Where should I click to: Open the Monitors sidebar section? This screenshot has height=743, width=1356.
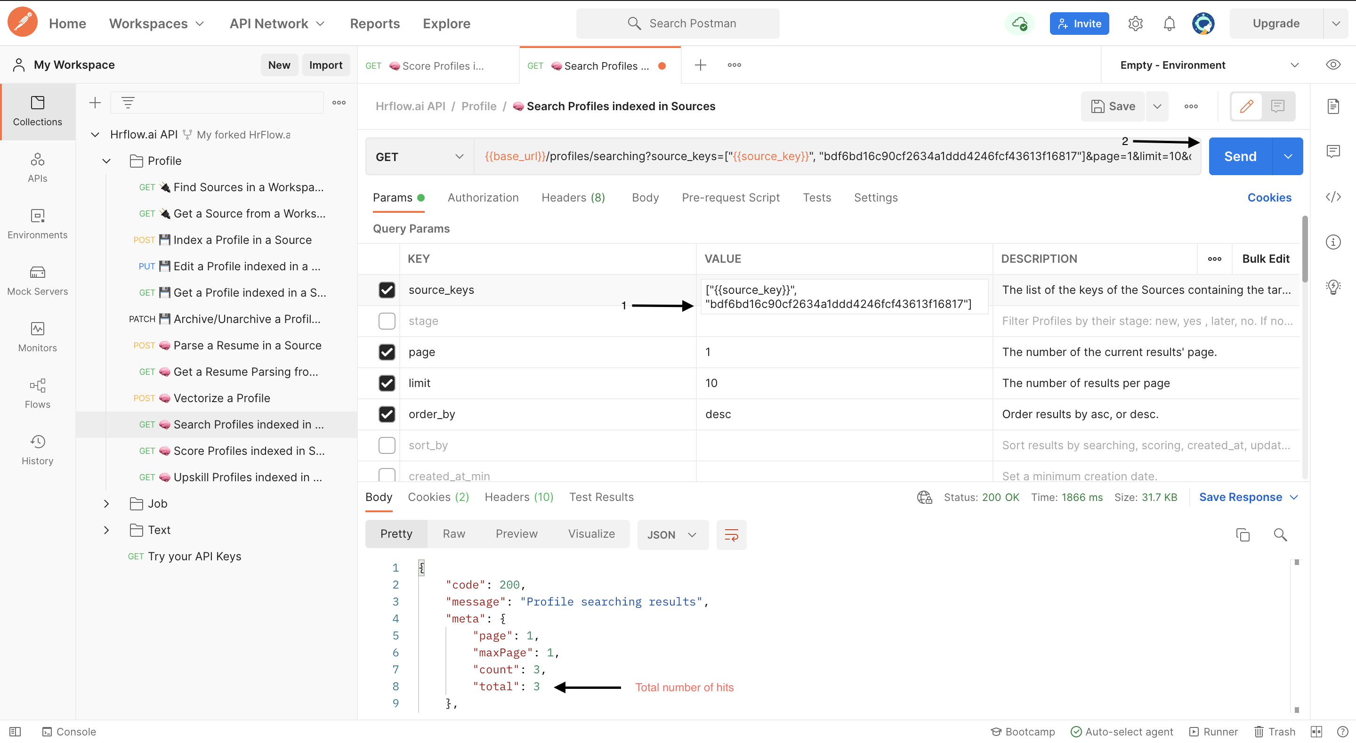coord(37,337)
